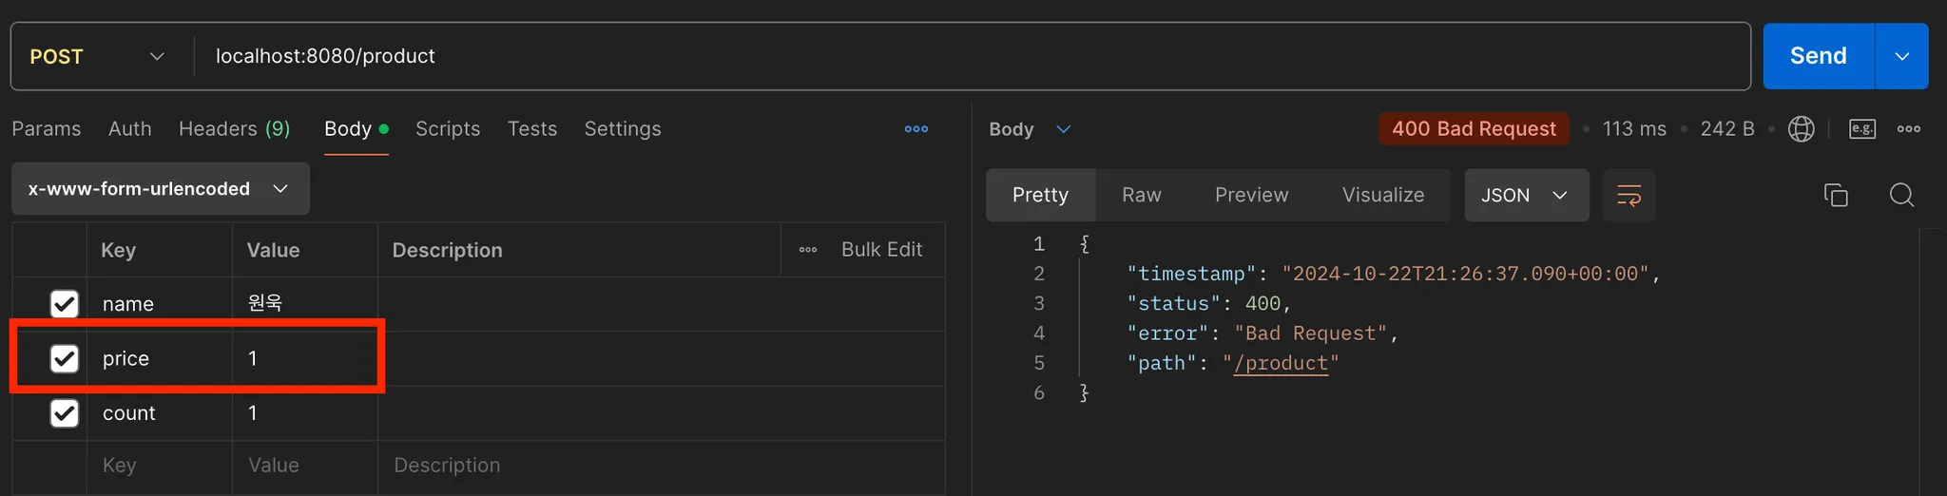This screenshot has height=496, width=1947.
Task: Switch to the Headers tab
Action: point(234,129)
